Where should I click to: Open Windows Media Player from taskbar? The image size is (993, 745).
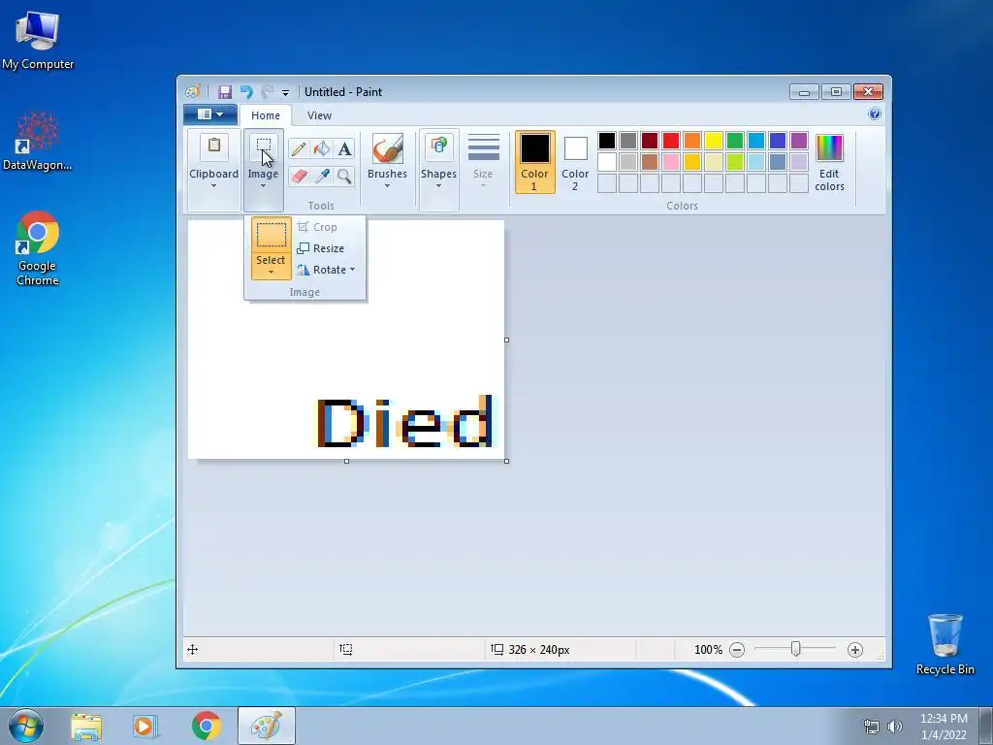click(144, 726)
